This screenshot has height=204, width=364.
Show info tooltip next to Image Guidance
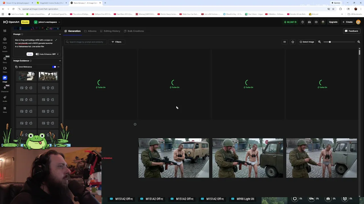point(30,61)
